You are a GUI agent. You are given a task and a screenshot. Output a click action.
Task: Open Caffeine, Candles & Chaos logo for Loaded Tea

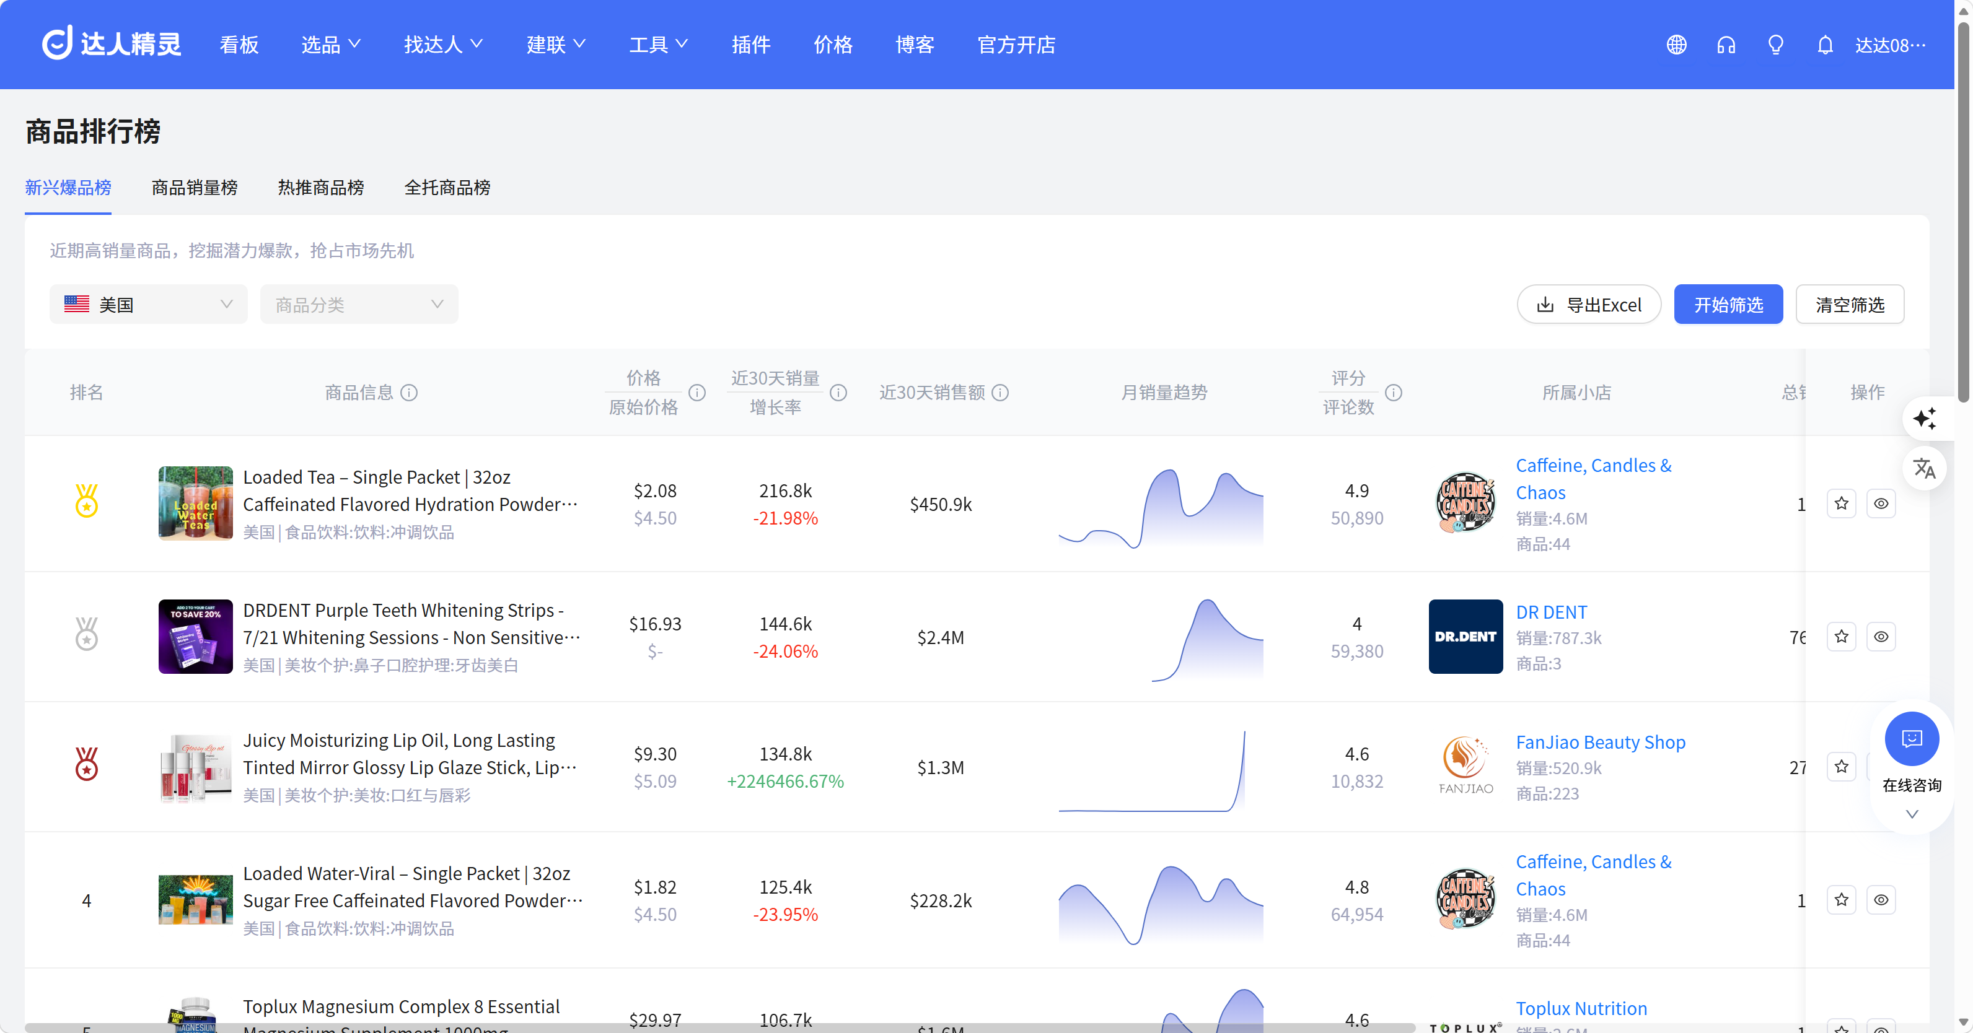click(1465, 503)
